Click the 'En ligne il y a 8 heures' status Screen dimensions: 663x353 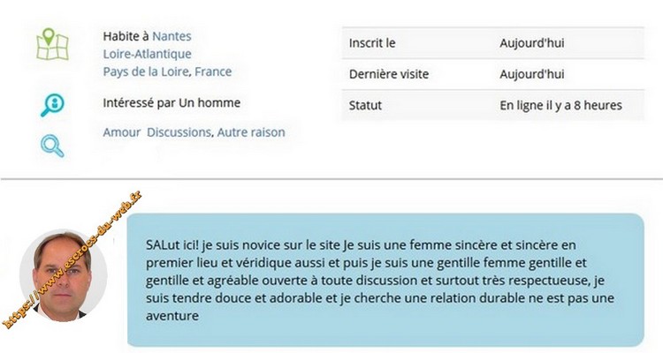pos(560,105)
